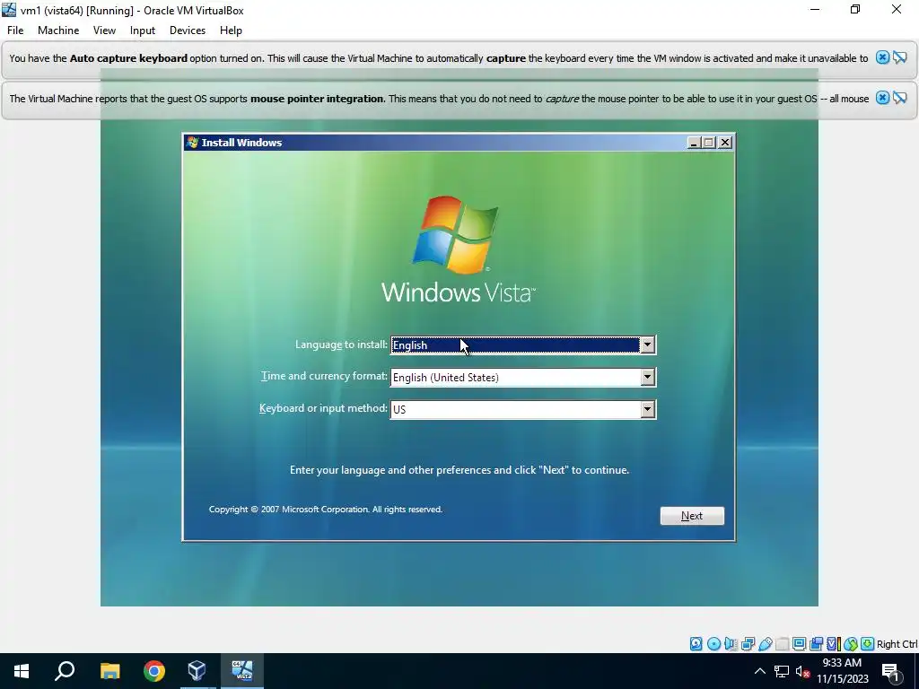
Task: Select the running Vista VM taskbar icon
Action: coord(242,671)
